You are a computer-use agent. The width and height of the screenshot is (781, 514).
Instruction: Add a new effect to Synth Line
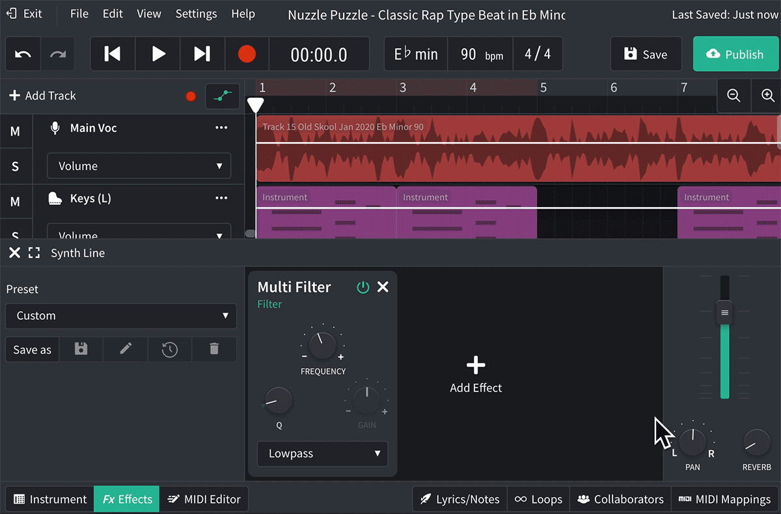(x=476, y=373)
